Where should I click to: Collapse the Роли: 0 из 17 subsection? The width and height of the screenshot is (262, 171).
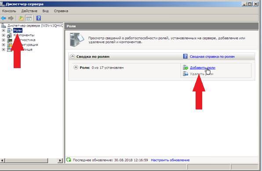tap(76, 67)
